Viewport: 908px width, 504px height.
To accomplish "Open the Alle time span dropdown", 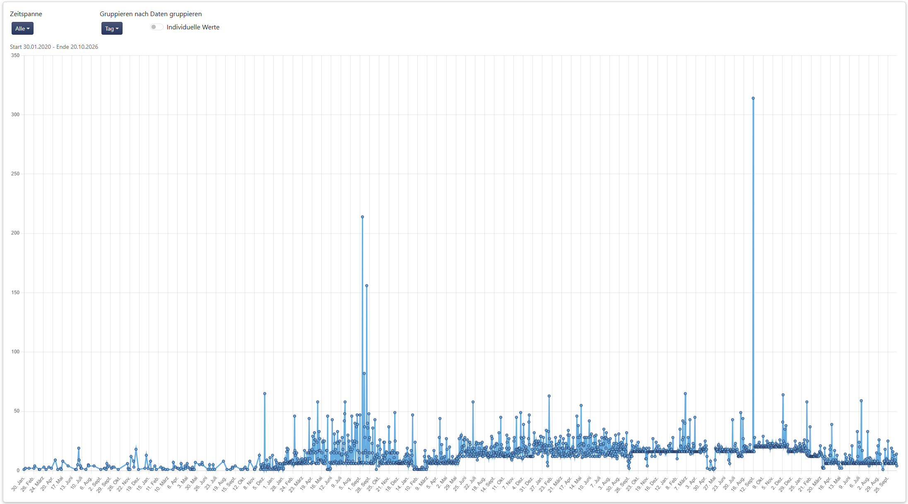I will pos(22,29).
